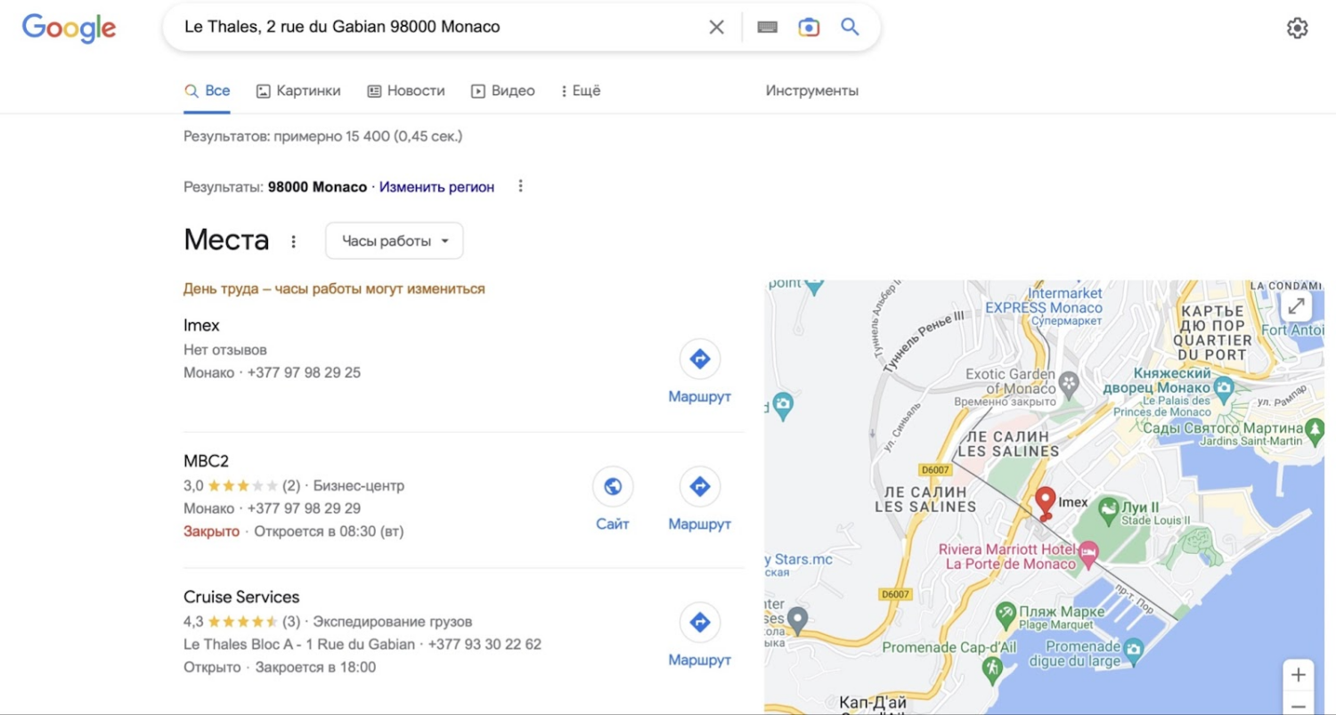Click inside the search query input field
Screen dimensions: 1336x715
point(428,27)
